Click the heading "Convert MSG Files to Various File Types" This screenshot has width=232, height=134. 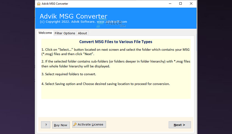(x=116, y=42)
